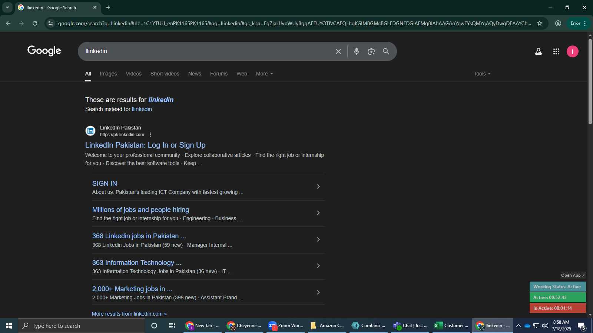This screenshot has width=593, height=333.
Task: Search instead for llinkedin link
Action: pos(142,109)
